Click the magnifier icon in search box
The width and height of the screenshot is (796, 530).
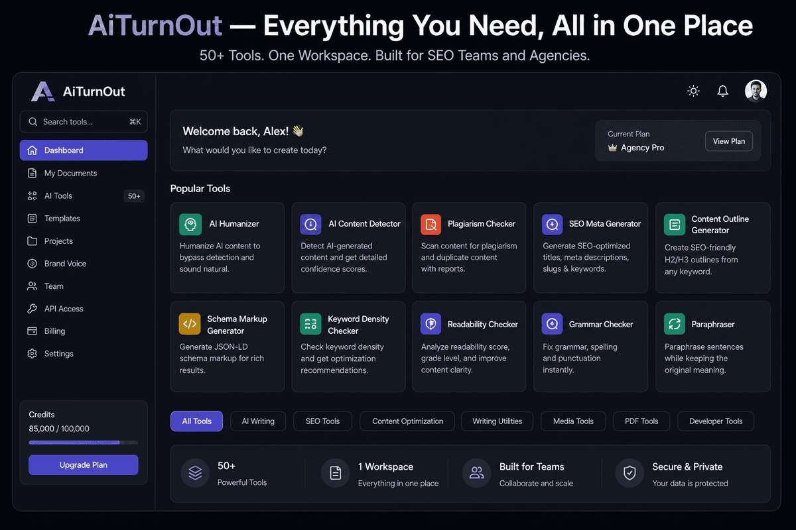point(33,122)
